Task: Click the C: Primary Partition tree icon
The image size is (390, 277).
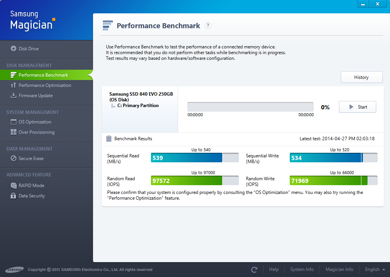Action: tap(113, 106)
